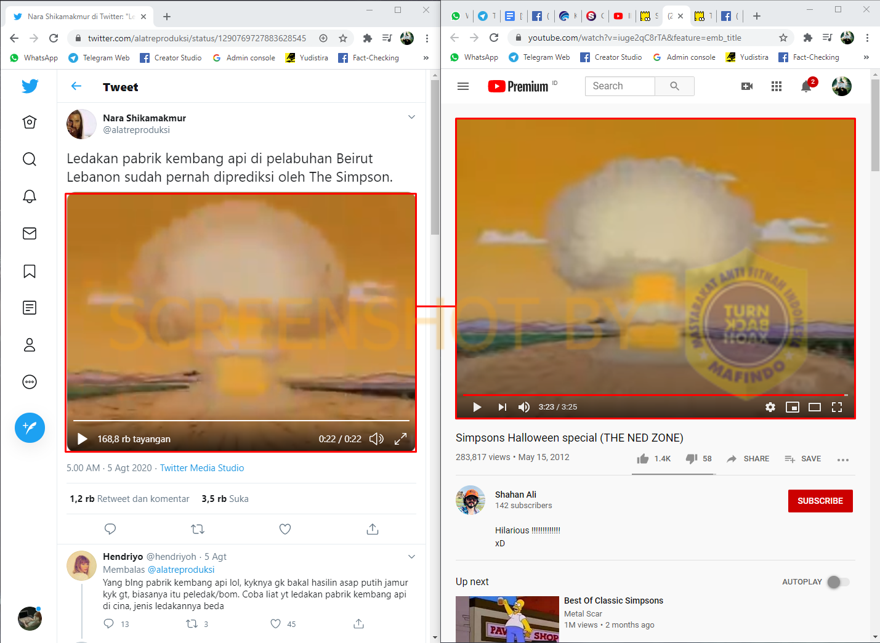The image size is (880, 643).
Task: Reply to Nara Shikamakmur's tweet
Action: tap(110, 529)
